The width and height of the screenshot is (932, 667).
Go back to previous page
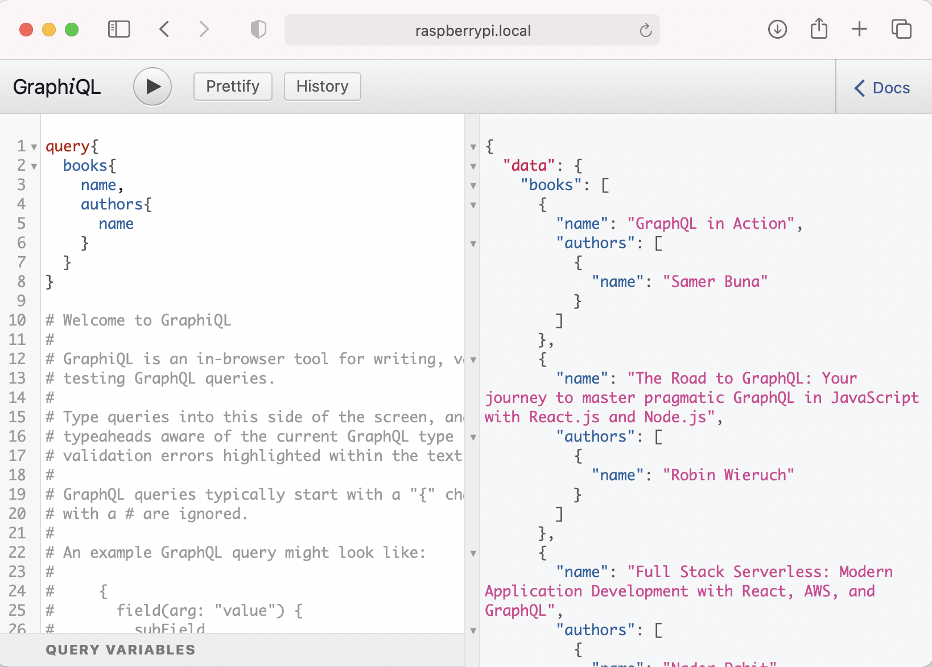pyautogui.click(x=164, y=29)
